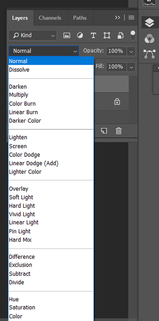Viewport: 159px width, 321px height.
Task: Open the Layers panel options menu
Action: (131, 18)
